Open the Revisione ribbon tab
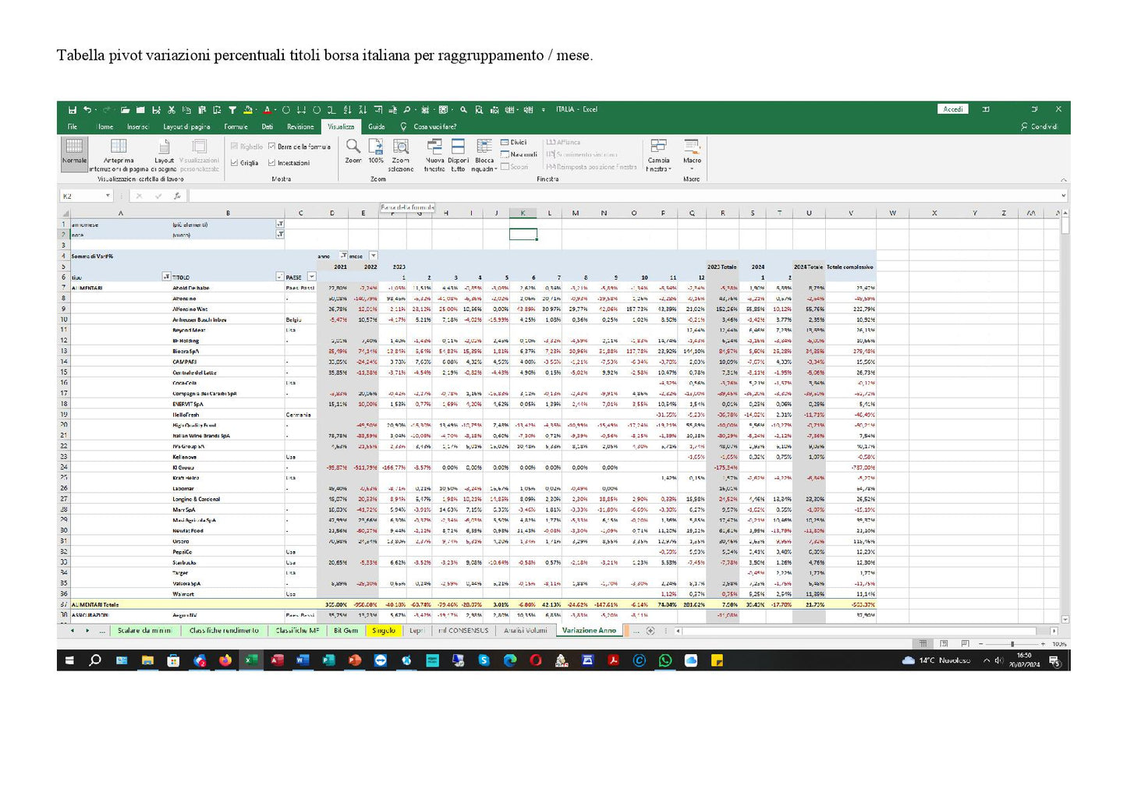This screenshot has width=1127, height=796. (300, 126)
